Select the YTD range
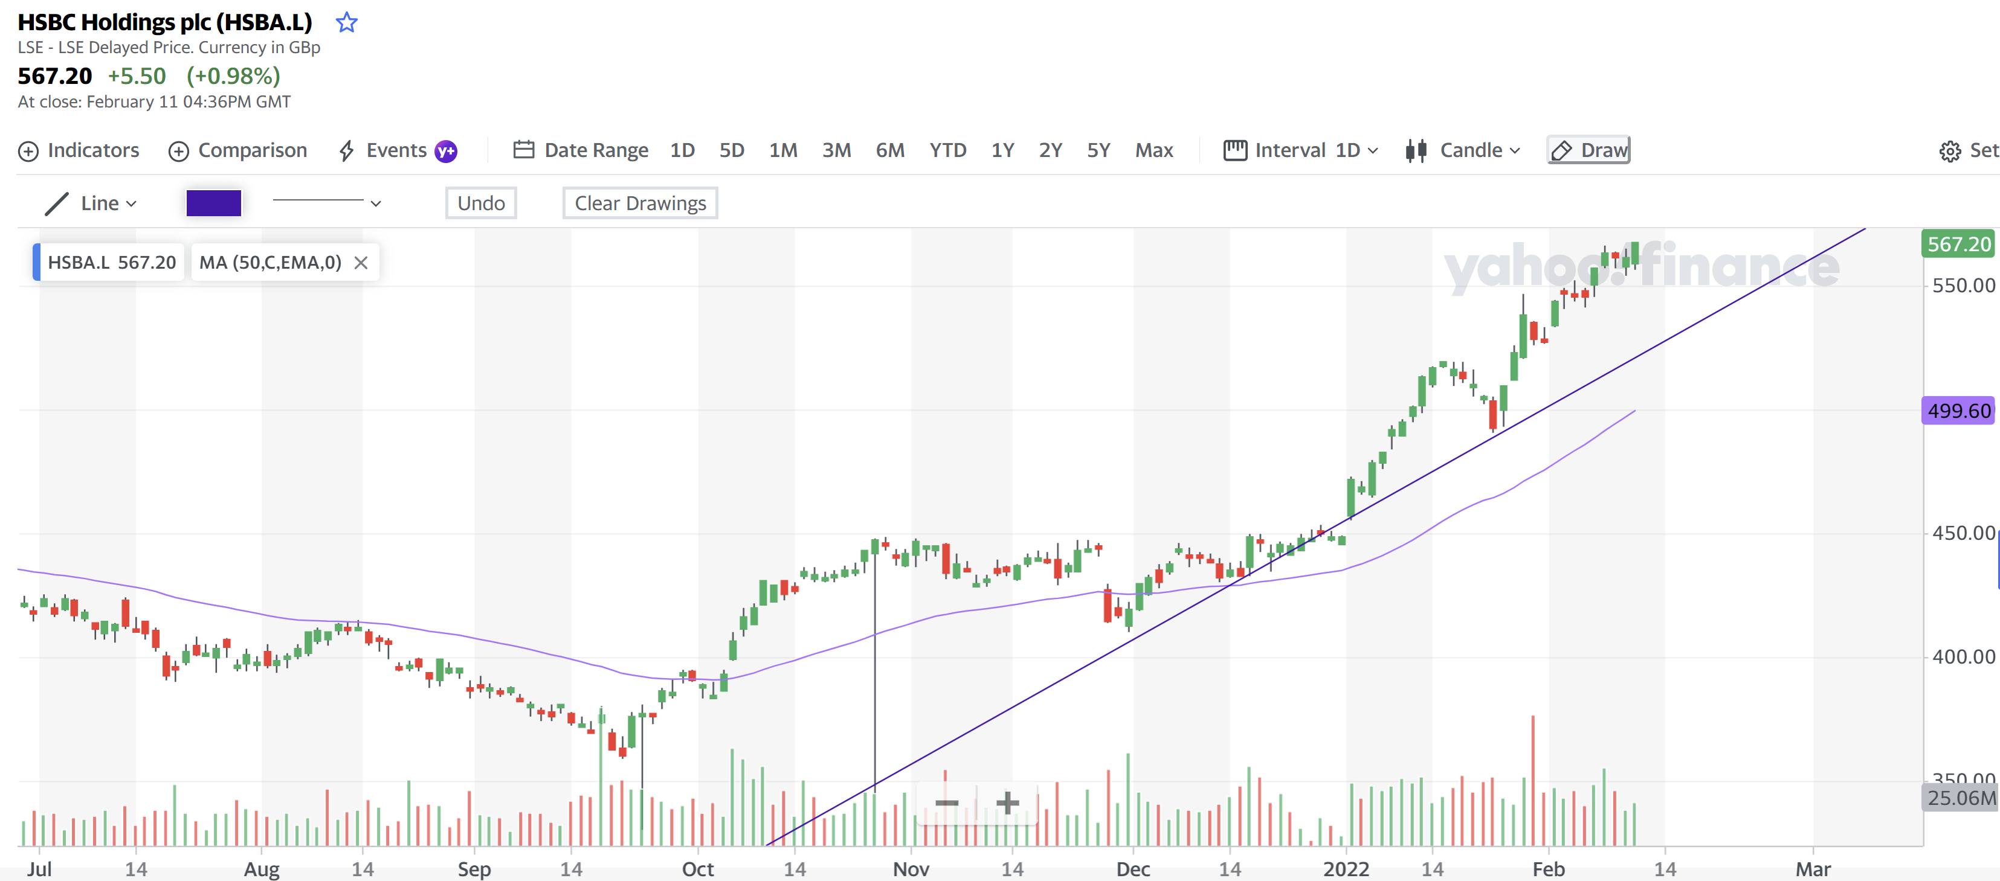 pos(947,150)
